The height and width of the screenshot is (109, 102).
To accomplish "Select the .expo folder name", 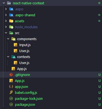I will (x=19, y=9).
